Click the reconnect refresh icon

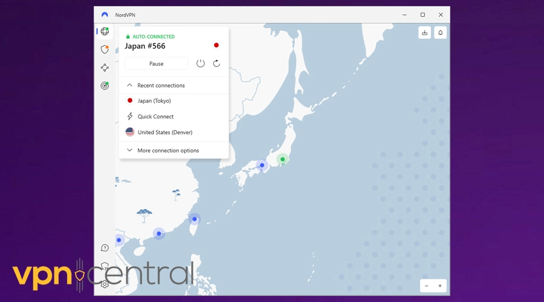[x=216, y=63]
